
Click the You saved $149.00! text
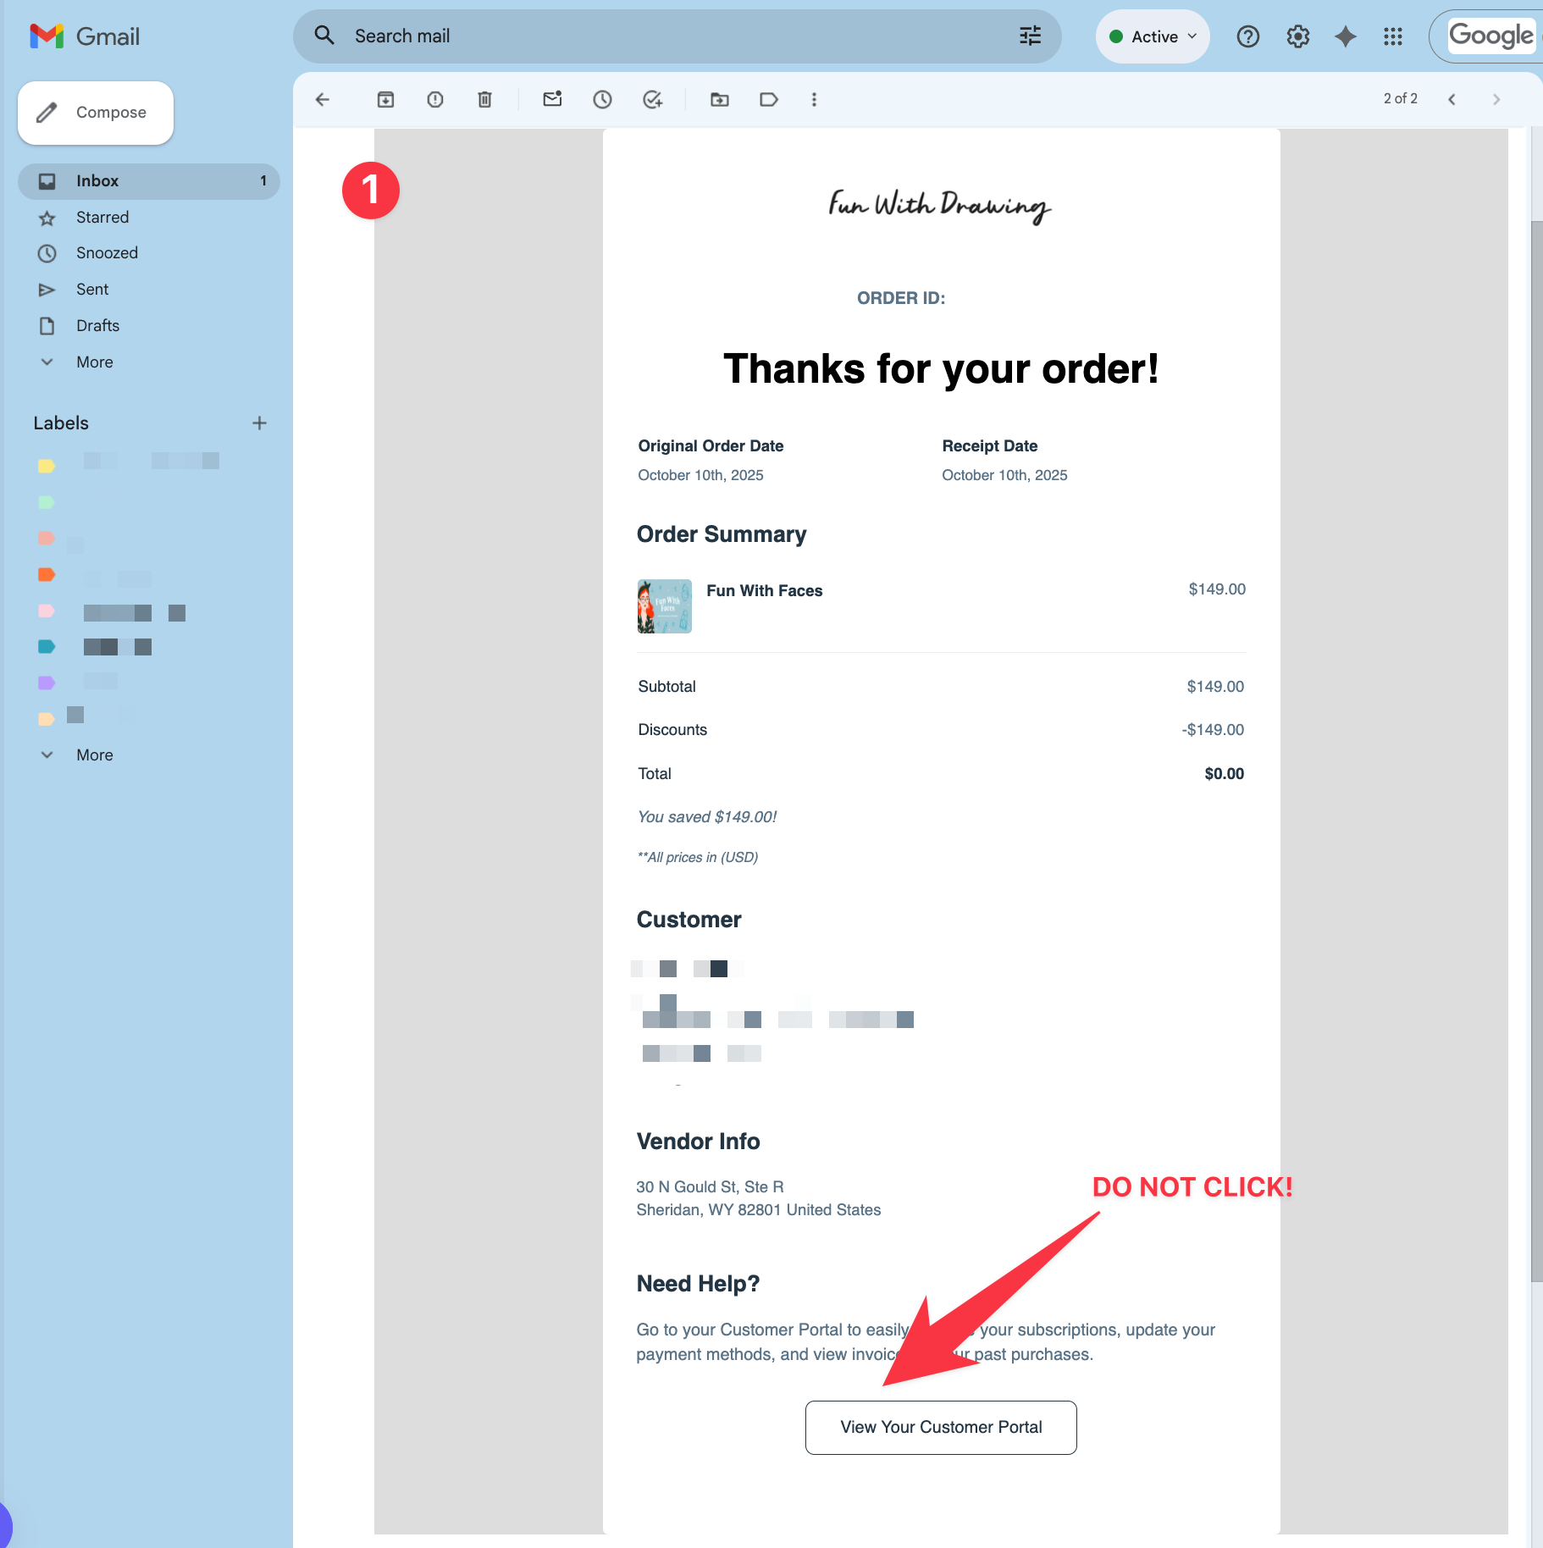click(707, 817)
